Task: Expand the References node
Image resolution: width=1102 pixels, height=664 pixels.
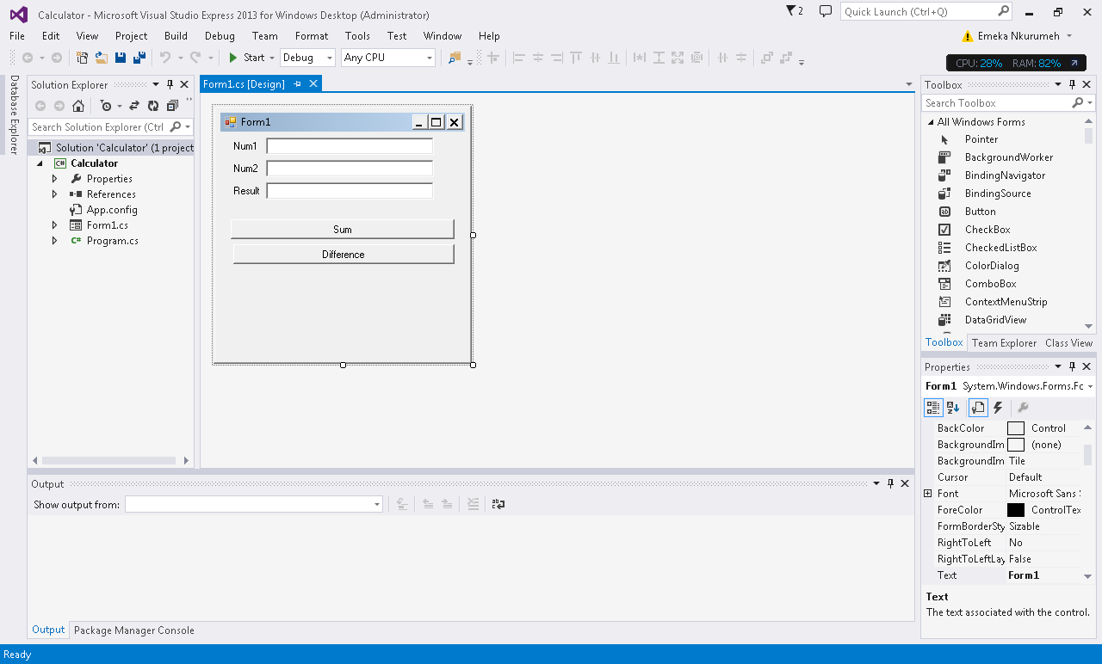Action: pos(54,194)
